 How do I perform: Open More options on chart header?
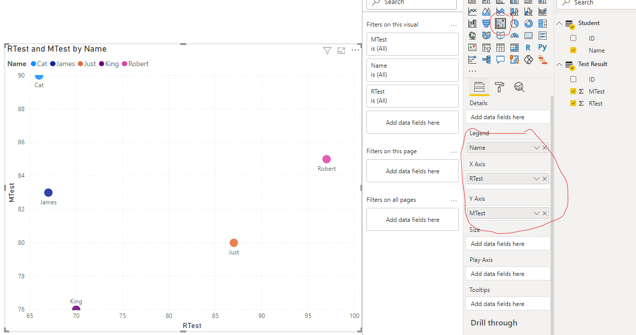(x=355, y=50)
